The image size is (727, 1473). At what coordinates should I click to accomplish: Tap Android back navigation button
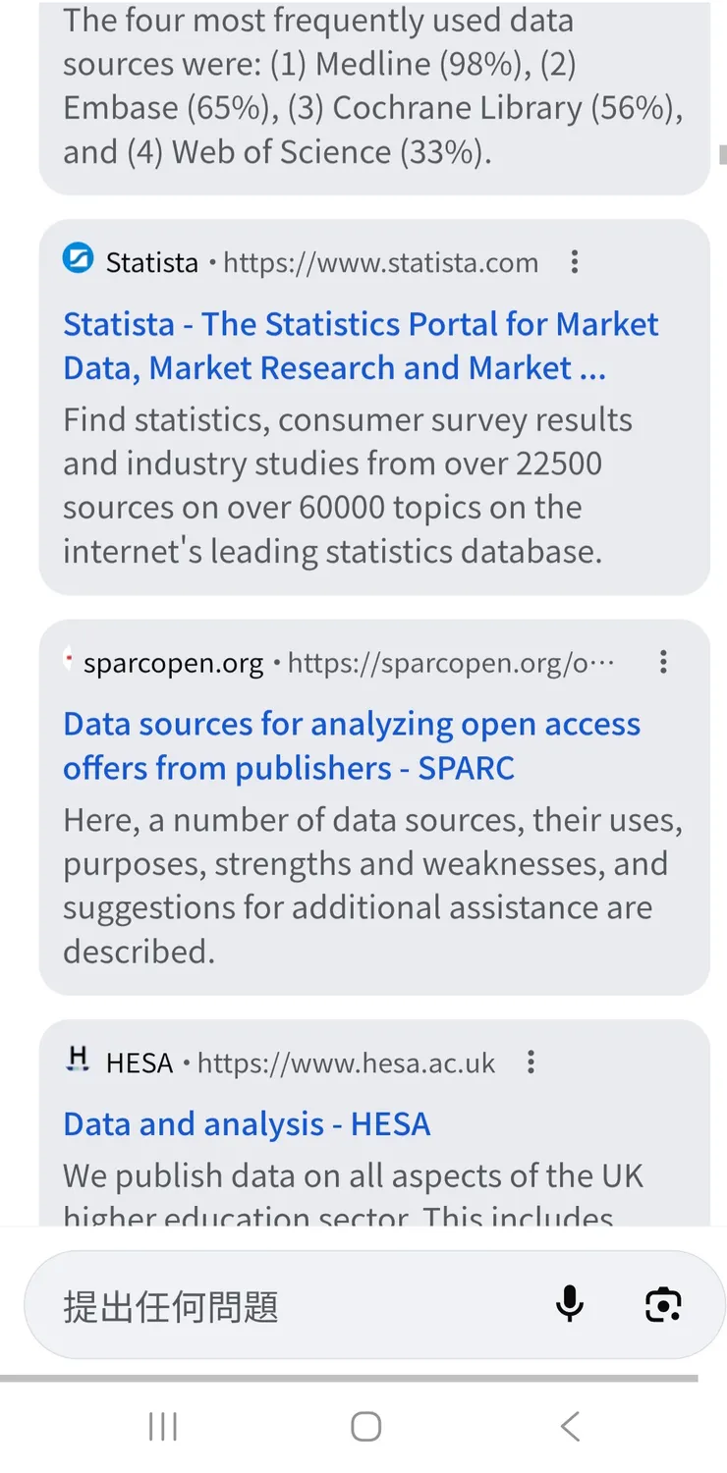570,1426
